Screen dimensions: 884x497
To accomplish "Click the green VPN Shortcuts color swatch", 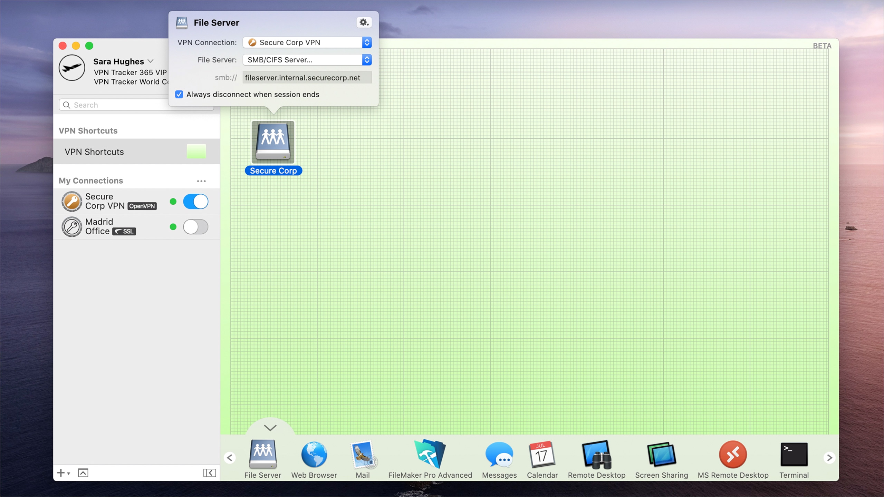I will pos(196,152).
